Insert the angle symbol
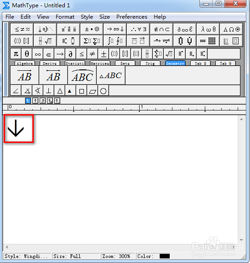The height and width of the screenshot is (263, 250). (16, 91)
